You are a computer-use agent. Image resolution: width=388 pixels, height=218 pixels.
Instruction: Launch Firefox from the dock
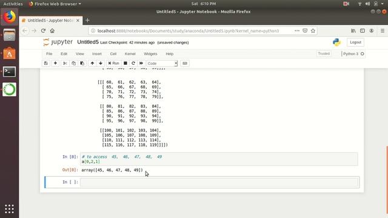point(10,17)
